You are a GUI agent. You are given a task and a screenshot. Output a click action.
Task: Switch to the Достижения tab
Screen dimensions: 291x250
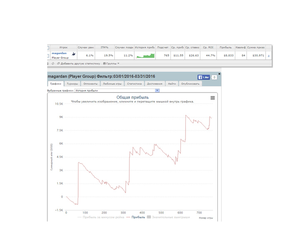155,83
